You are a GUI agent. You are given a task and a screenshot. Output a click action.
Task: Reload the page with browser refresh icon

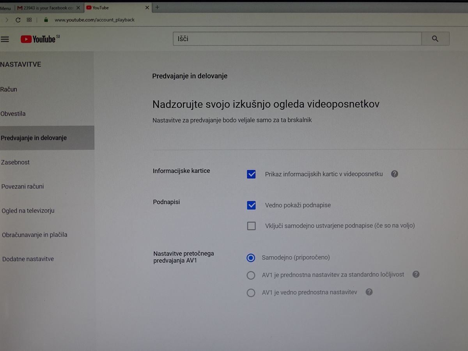(18, 20)
